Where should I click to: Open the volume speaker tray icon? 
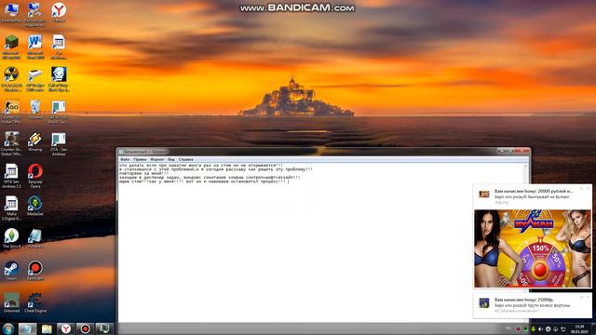pyautogui.click(x=540, y=328)
